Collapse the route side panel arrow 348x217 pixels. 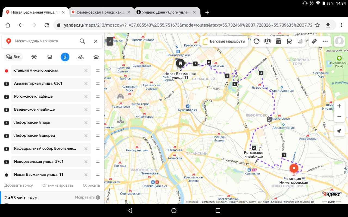110,41
